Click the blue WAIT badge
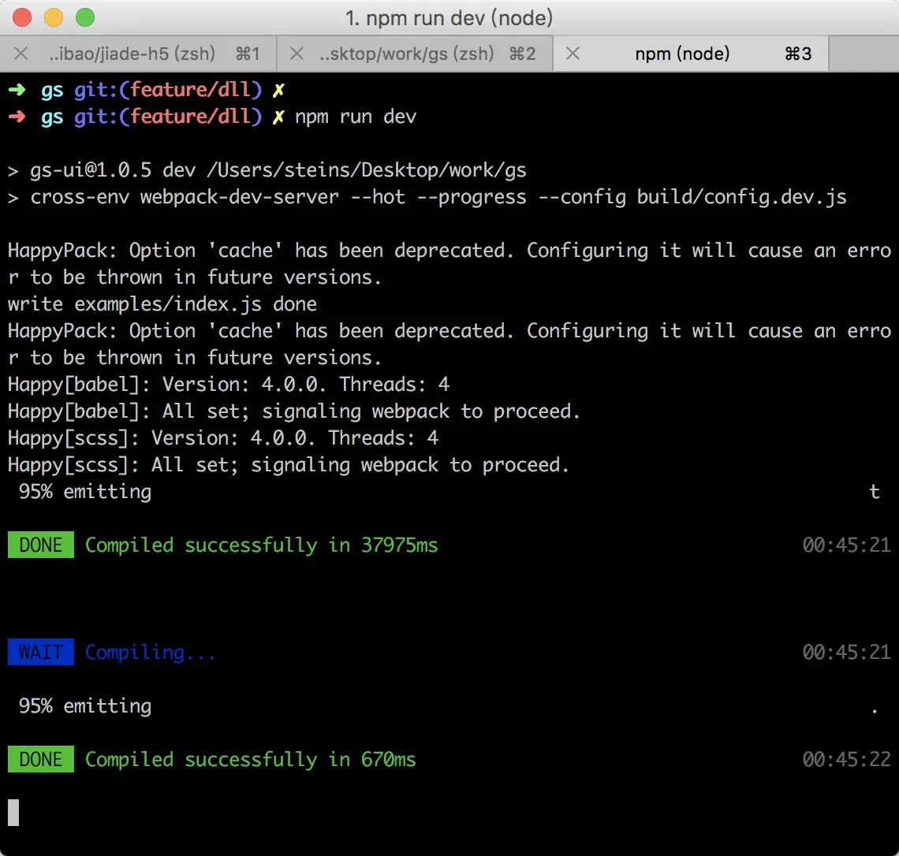The width and height of the screenshot is (899, 856). (x=41, y=652)
